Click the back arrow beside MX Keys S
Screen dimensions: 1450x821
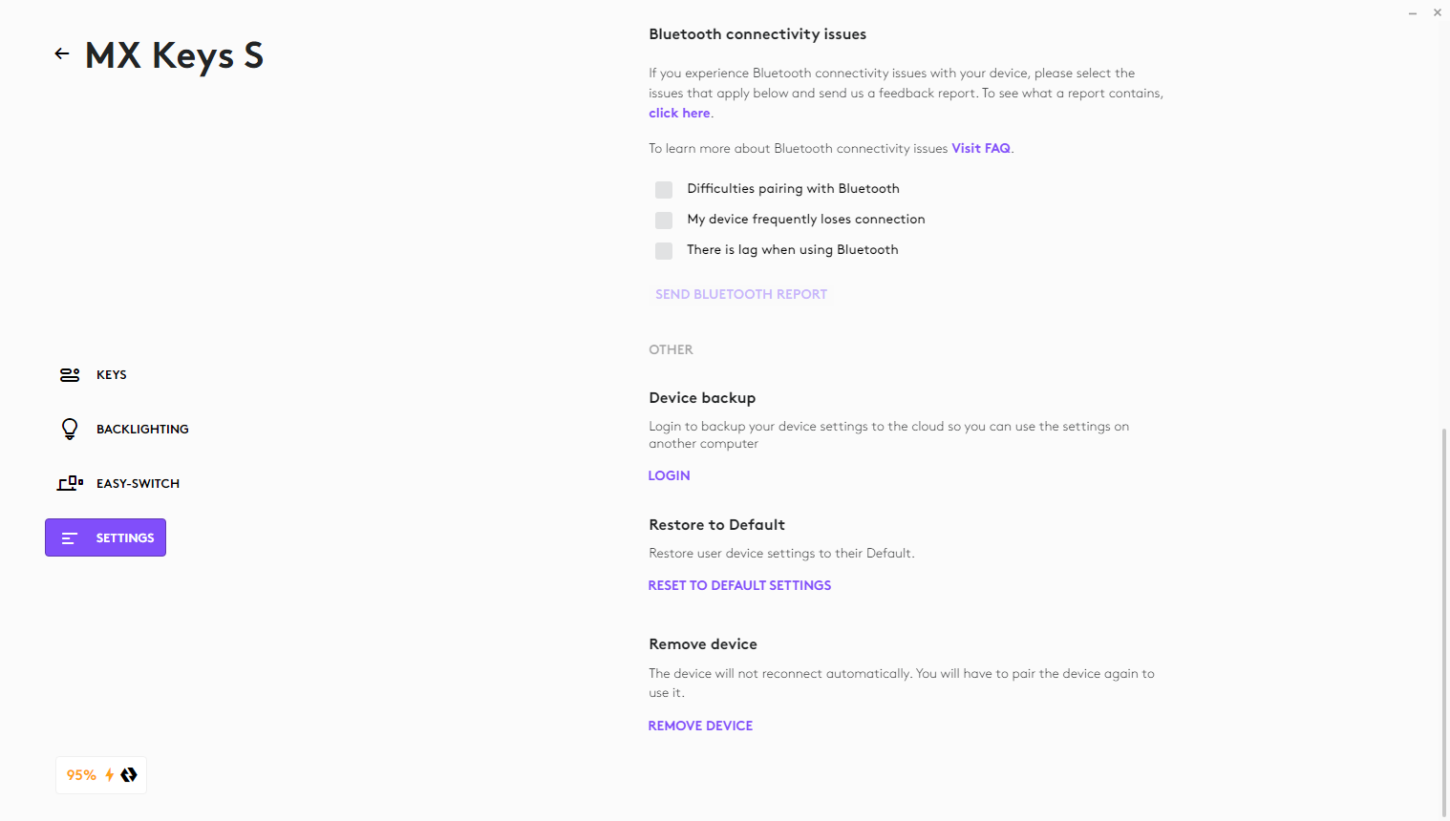tap(62, 54)
